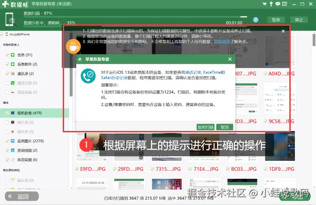
Task: Toggle the 应用视频 (2) checkbox
Action: click(x=8, y=150)
